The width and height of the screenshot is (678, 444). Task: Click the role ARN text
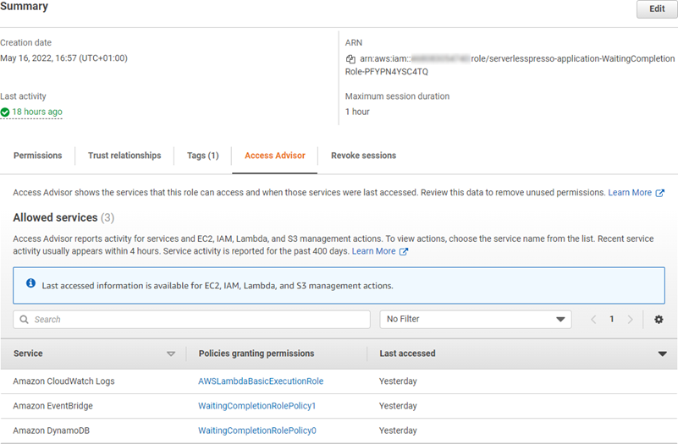point(510,65)
